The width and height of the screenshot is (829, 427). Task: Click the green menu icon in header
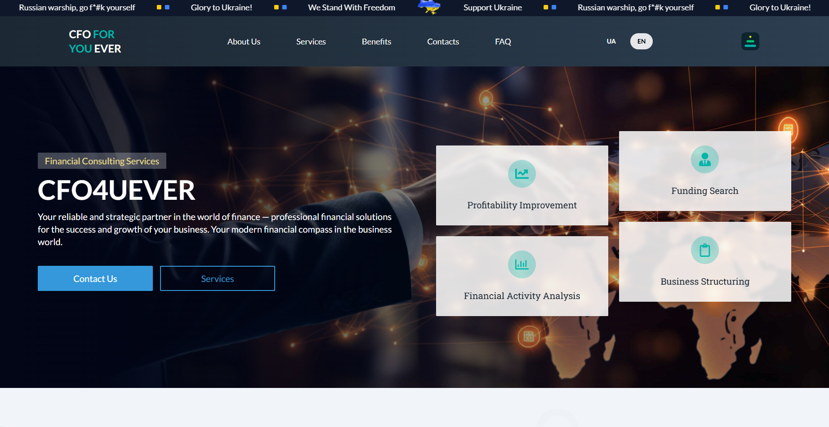[x=750, y=41]
